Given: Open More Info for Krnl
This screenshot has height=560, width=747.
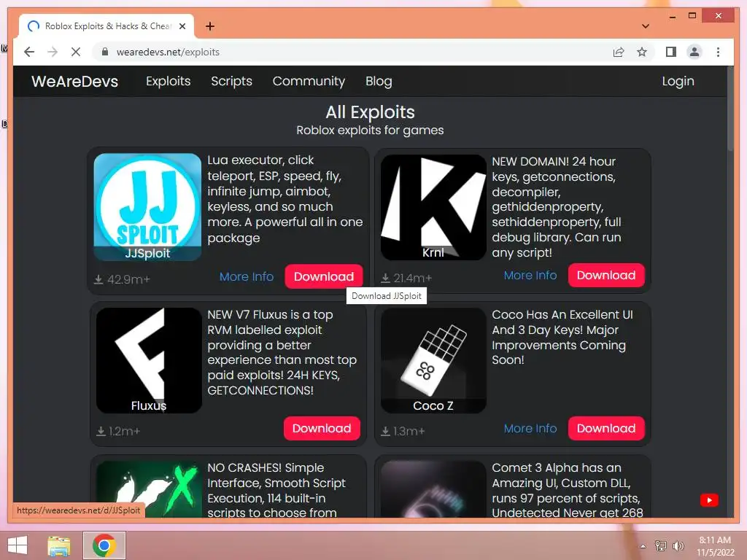Looking at the screenshot, I should pyautogui.click(x=530, y=275).
